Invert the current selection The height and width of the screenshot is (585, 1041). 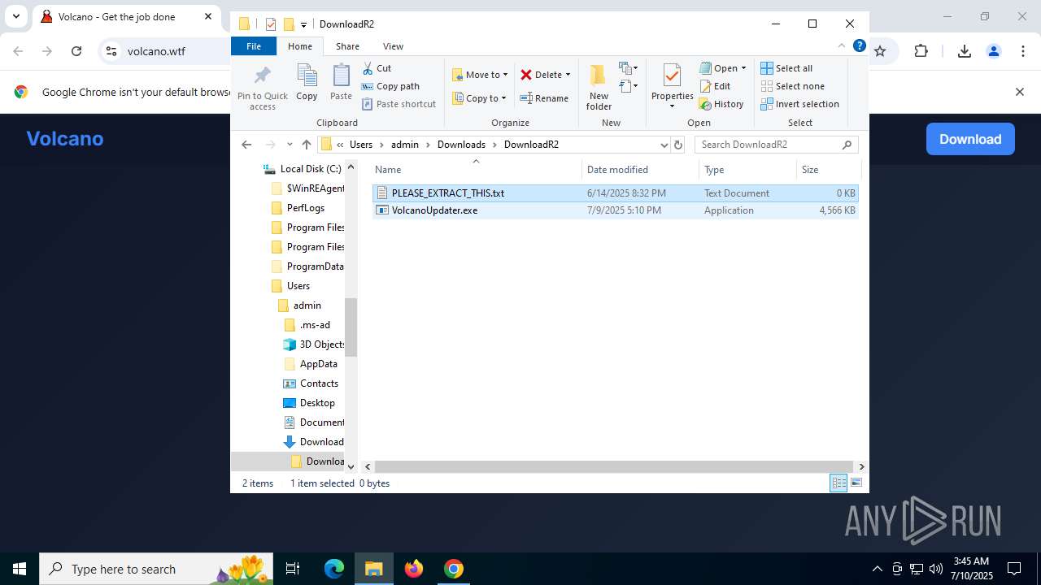tap(799, 104)
